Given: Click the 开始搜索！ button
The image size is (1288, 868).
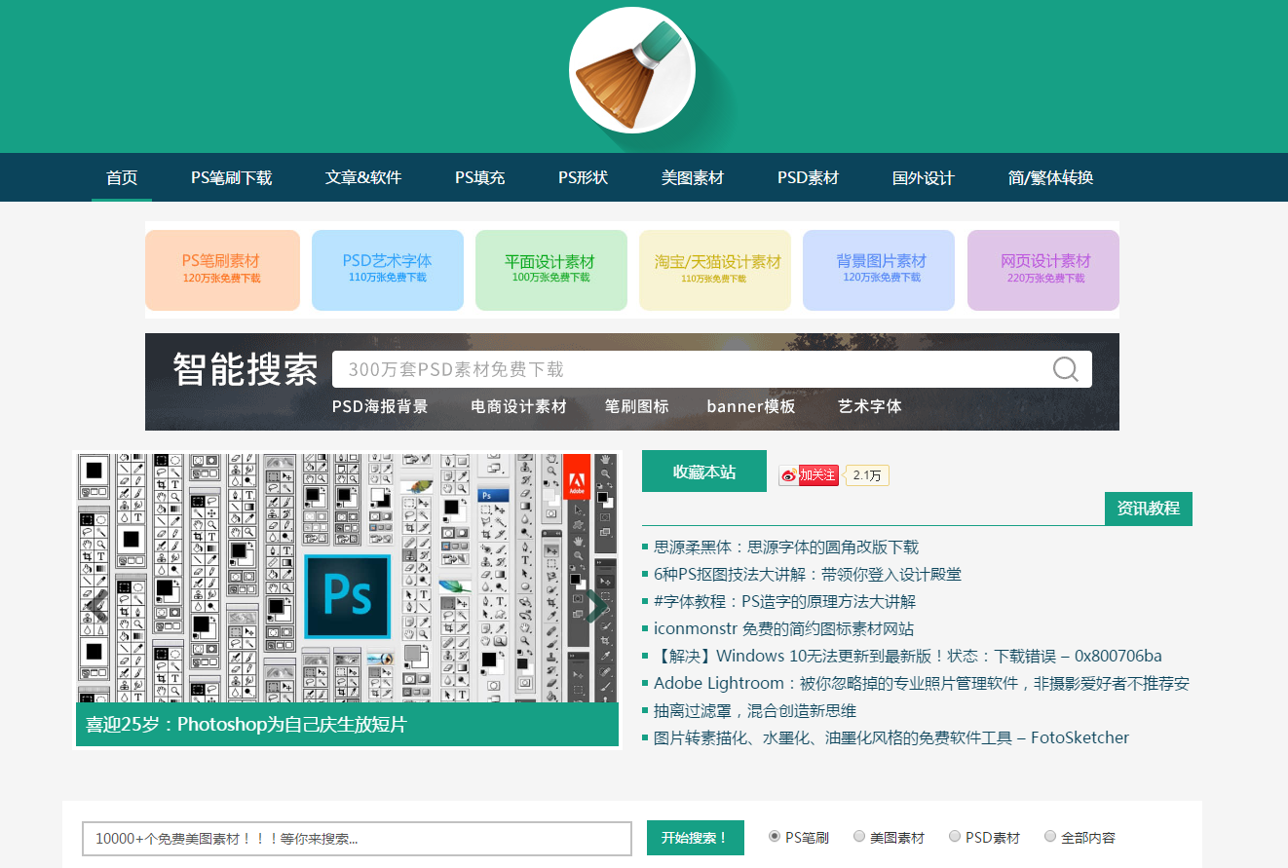Looking at the screenshot, I should click(696, 838).
